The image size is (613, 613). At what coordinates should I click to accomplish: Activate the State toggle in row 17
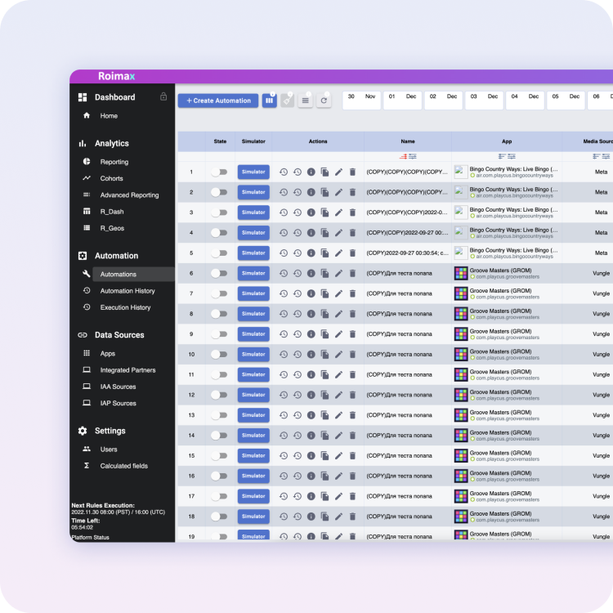click(x=219, y=496)
